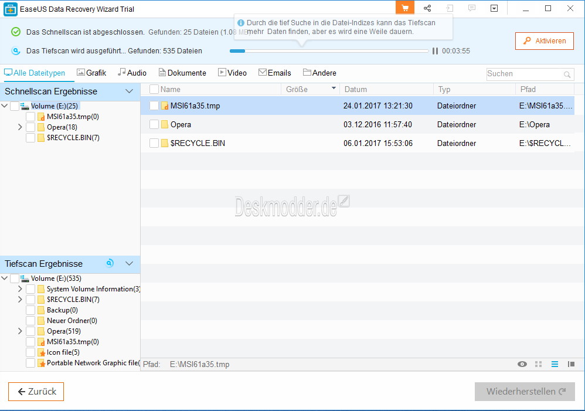Click the Icon file starred folder icon
The width and height of the screenshot is (585, 411).
point(42,352)
